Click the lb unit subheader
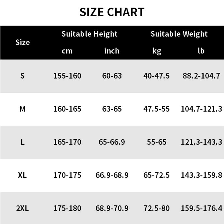The image size is (224, 224). (201, 51)
